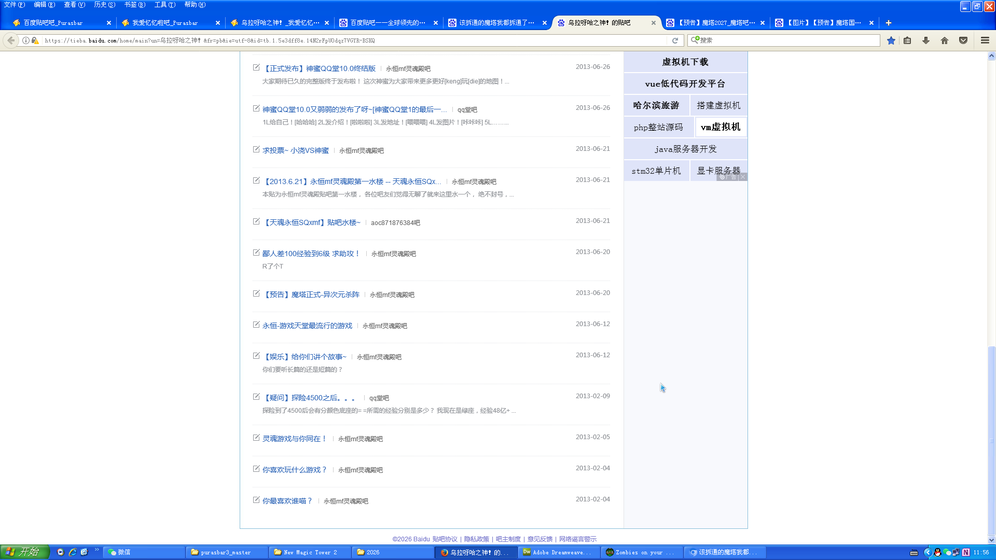Open post 神蜜QQ堂10.0又弱弱的发布了呀
The width and height of the screenshot is (996, 560).
pos(354,109)
